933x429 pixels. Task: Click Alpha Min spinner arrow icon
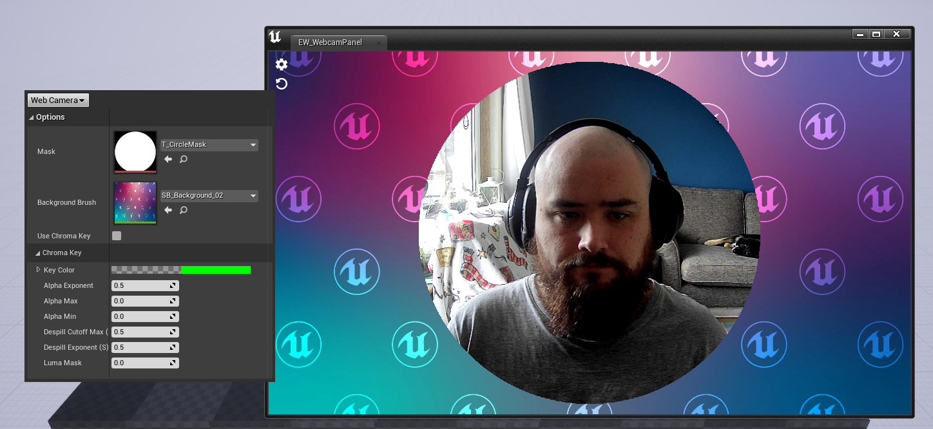[173, 316]
